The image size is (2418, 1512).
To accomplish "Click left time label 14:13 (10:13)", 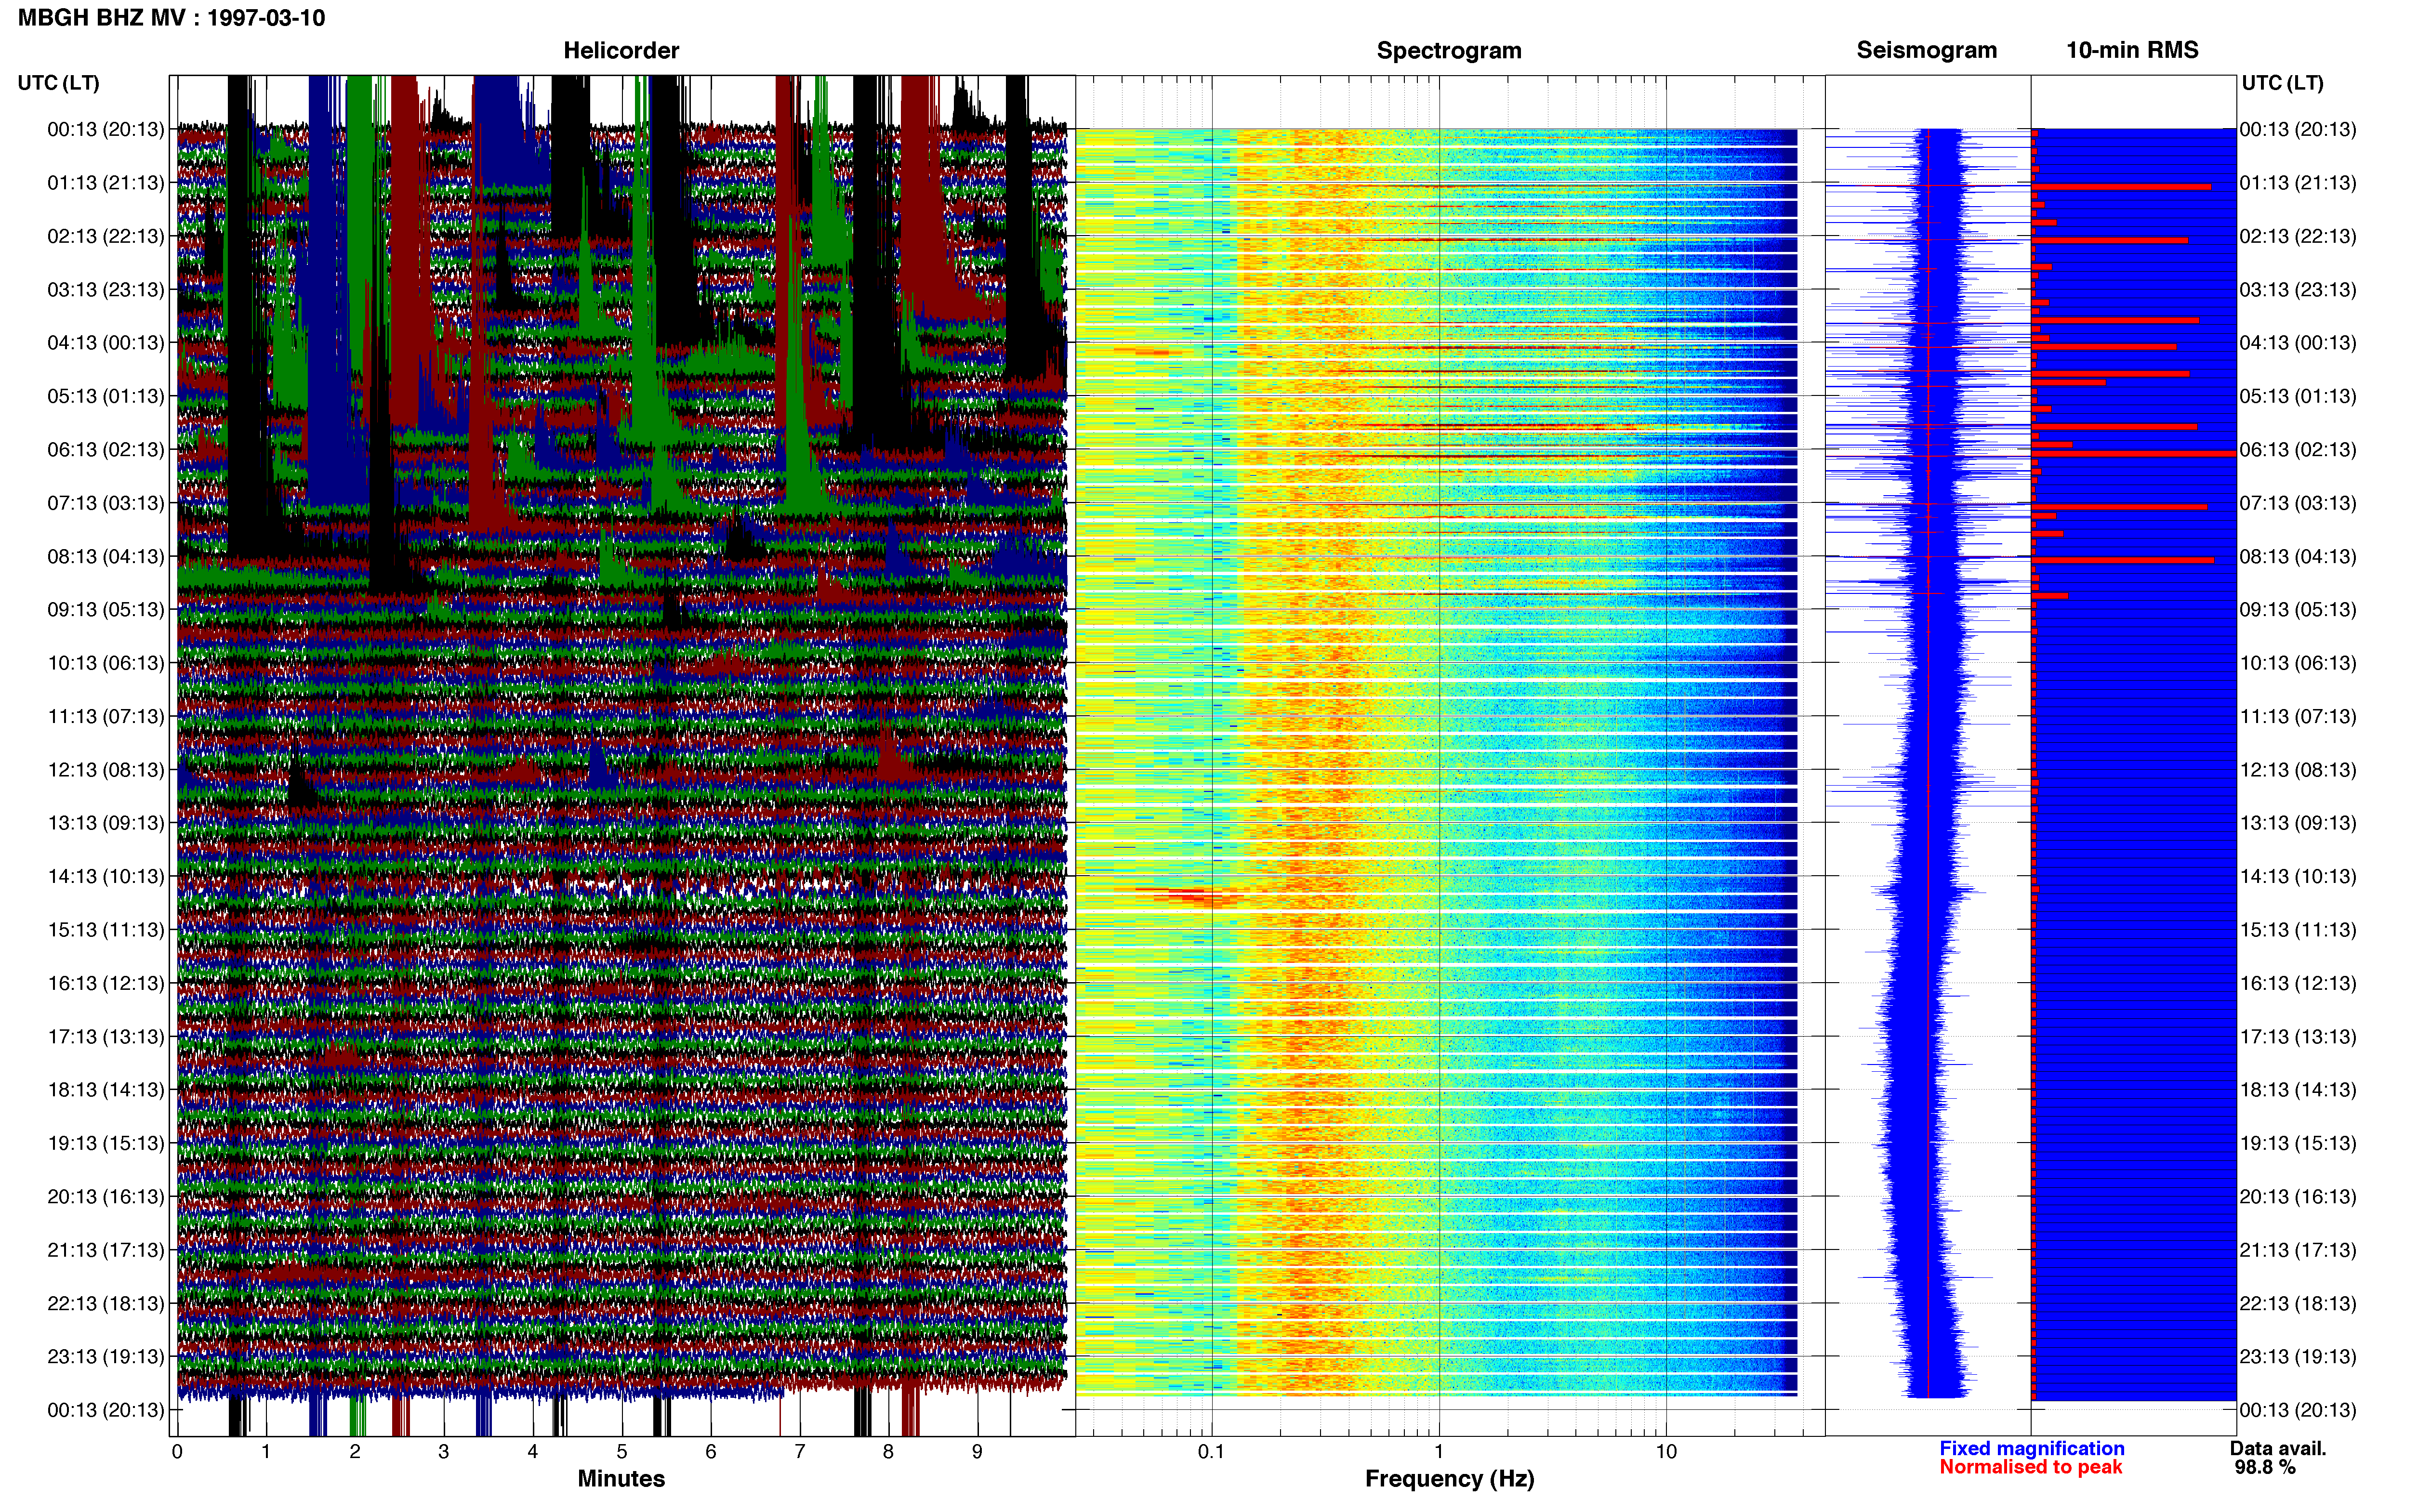I will click(106, 876).
